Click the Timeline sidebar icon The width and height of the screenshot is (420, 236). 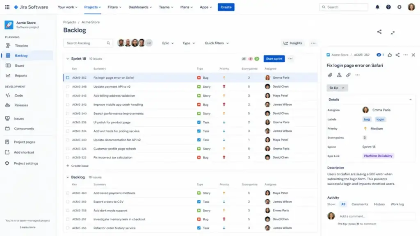pyautogui.click(x=8, y=46)
